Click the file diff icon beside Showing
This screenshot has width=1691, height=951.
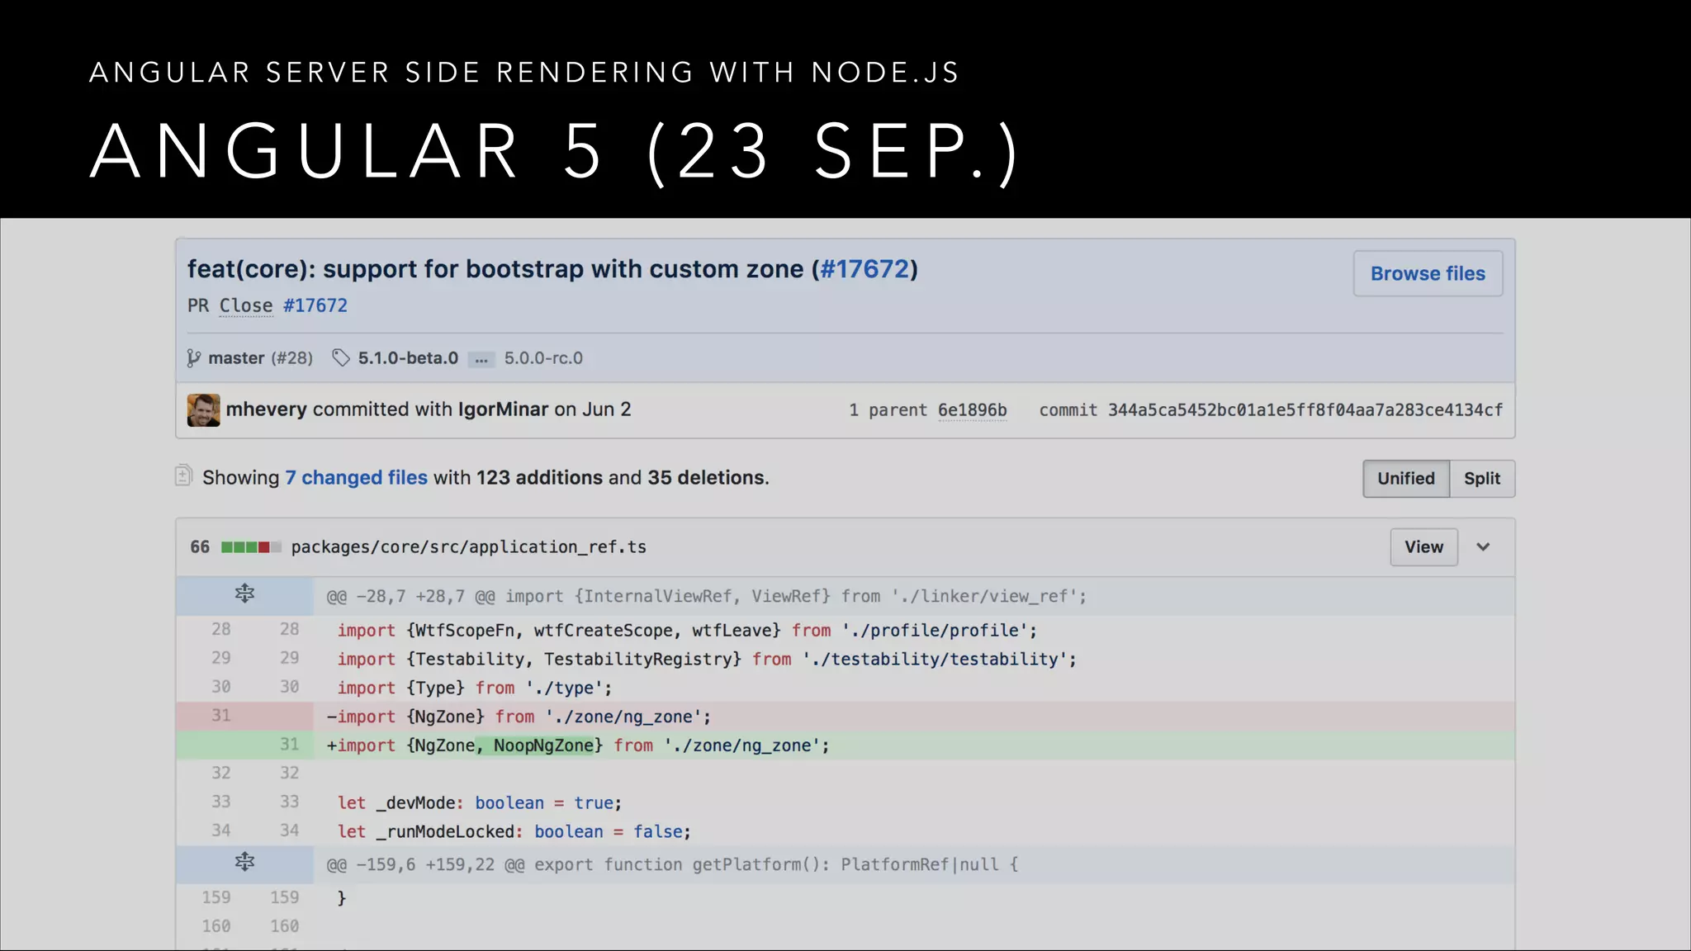pyautogui.click(x=184, y=475)
